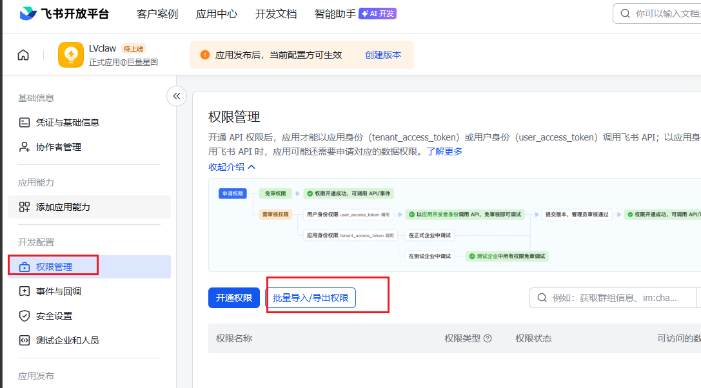Click the magnifier icon in permission search

click(x=542, y=298)
